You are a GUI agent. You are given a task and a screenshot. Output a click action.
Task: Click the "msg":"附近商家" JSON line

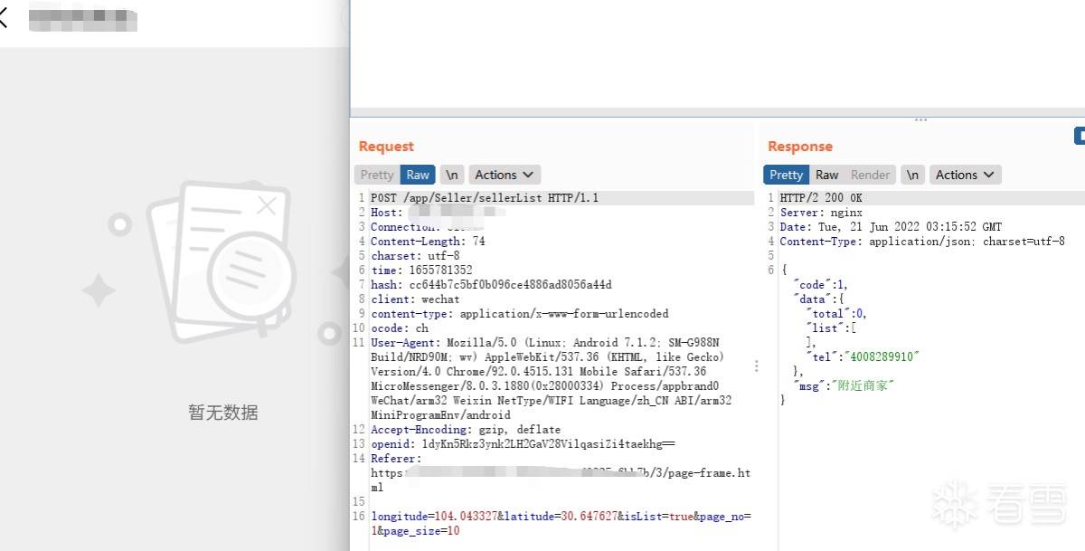coord(844,386)
